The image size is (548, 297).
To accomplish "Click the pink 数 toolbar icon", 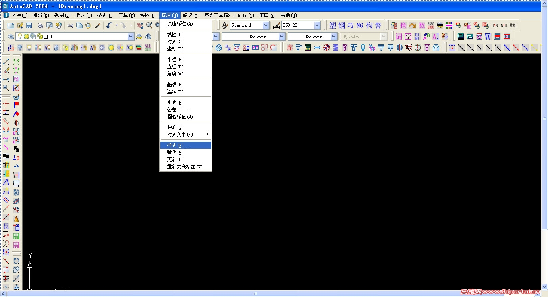I will click(x=422, y=25).
